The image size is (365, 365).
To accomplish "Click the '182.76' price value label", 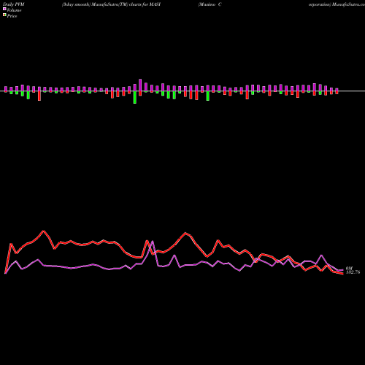I will [353, 272].
